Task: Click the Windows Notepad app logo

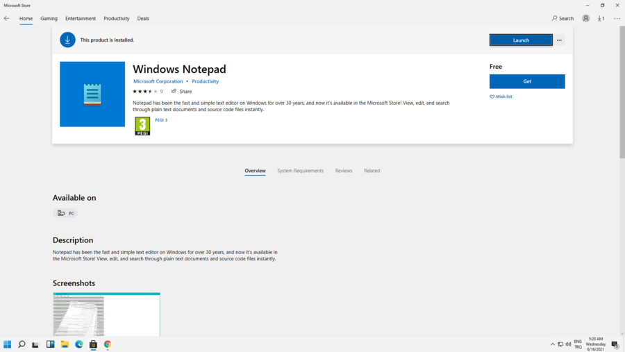Action: (x=92, y=94)
